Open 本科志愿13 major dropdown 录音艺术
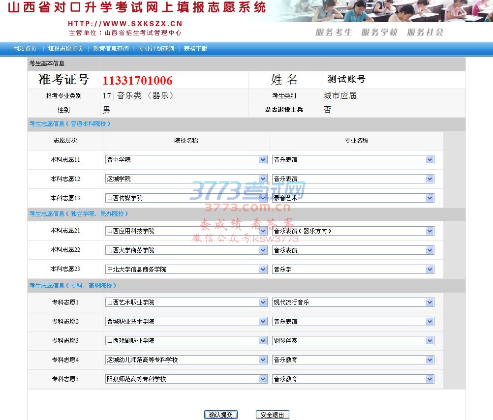The width and height of the screenshot is (493, 420). click(353, 198)
